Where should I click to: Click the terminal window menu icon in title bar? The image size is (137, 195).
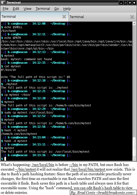coord(3,3)
